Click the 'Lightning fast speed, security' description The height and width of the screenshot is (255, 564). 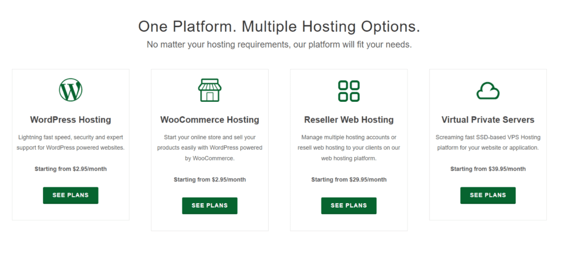click(70, 143)
